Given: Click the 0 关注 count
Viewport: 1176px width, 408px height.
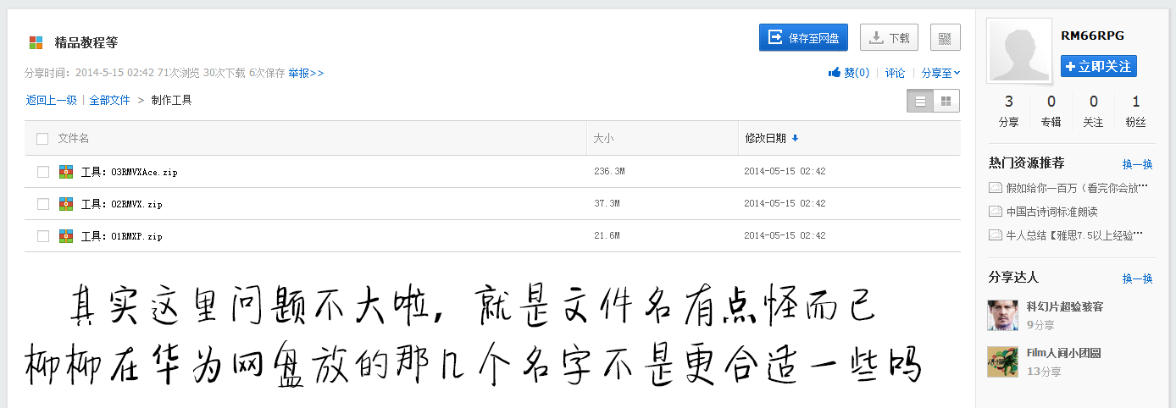Looking at the screenshot, I should (1094, 112).
